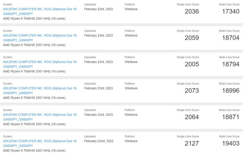
Task: Click AMD Ryzen 9 7945HX text in 2127 row
Action: pyautogui.click(x=34, y=150)
